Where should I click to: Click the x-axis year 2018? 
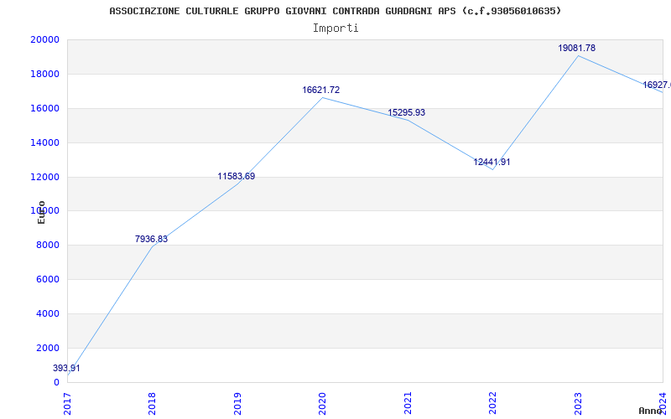[x=152, y=404]
